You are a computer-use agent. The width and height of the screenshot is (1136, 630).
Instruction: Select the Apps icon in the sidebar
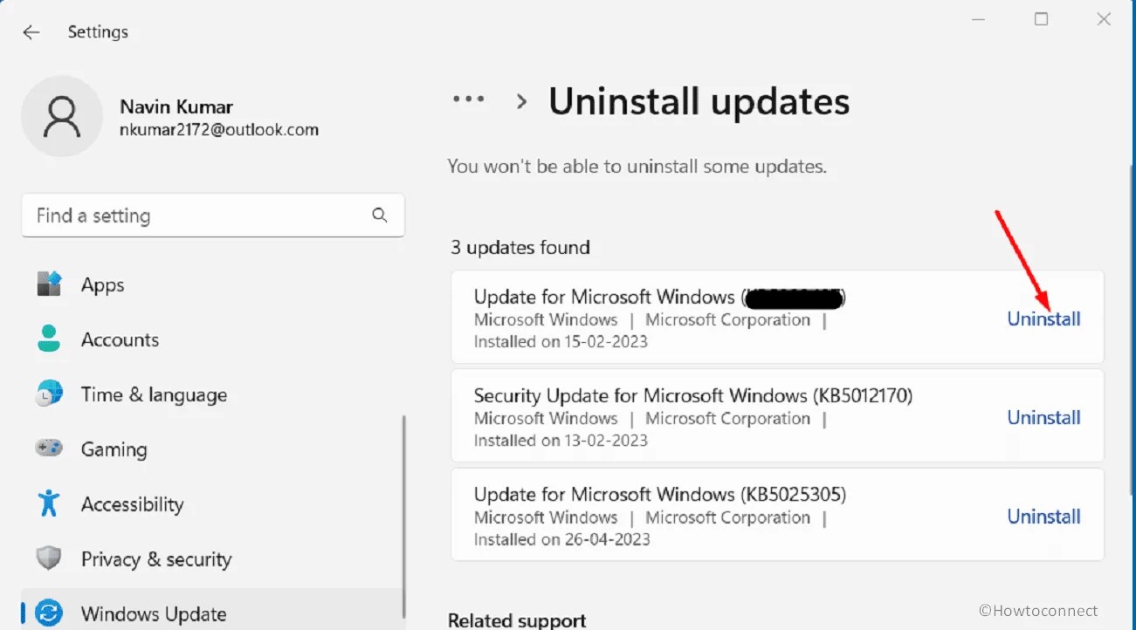(x=48, y=284)
